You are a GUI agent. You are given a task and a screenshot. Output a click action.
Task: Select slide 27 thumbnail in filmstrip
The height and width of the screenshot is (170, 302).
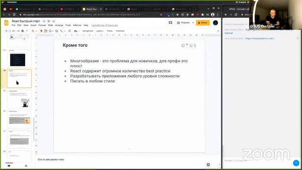tap(19, 139)
